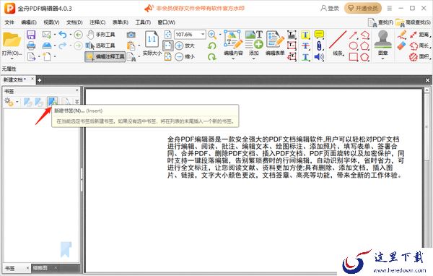Image resolution: width=433 pixels, height=276 pixels.
Task: Select the 选取工具 selection tool
Action: click(100, 46)
